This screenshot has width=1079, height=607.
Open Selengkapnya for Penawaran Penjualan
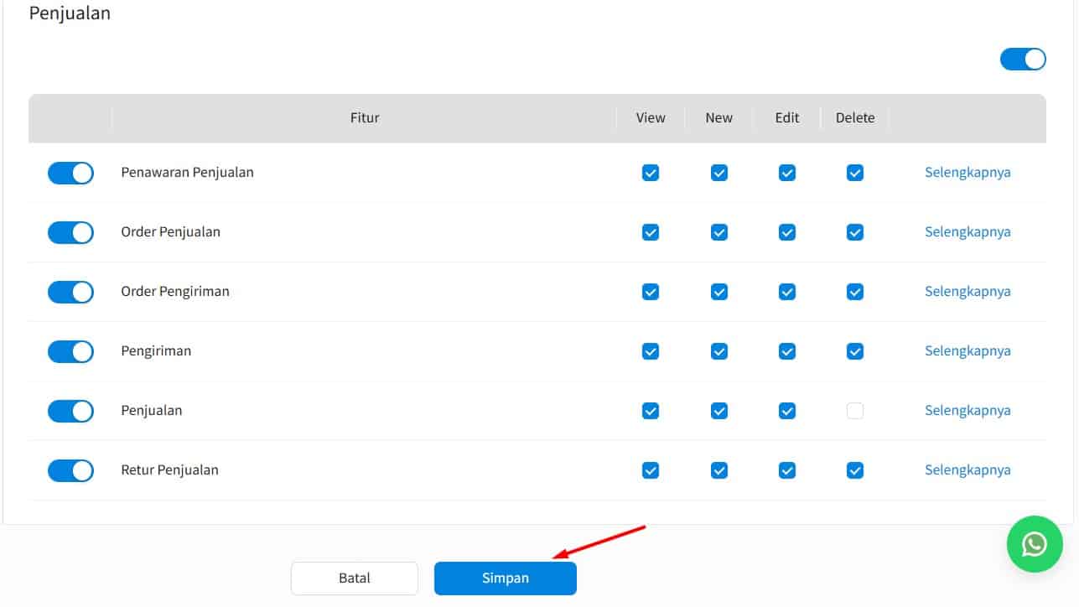pyautogui.click(x=967, y=173)
